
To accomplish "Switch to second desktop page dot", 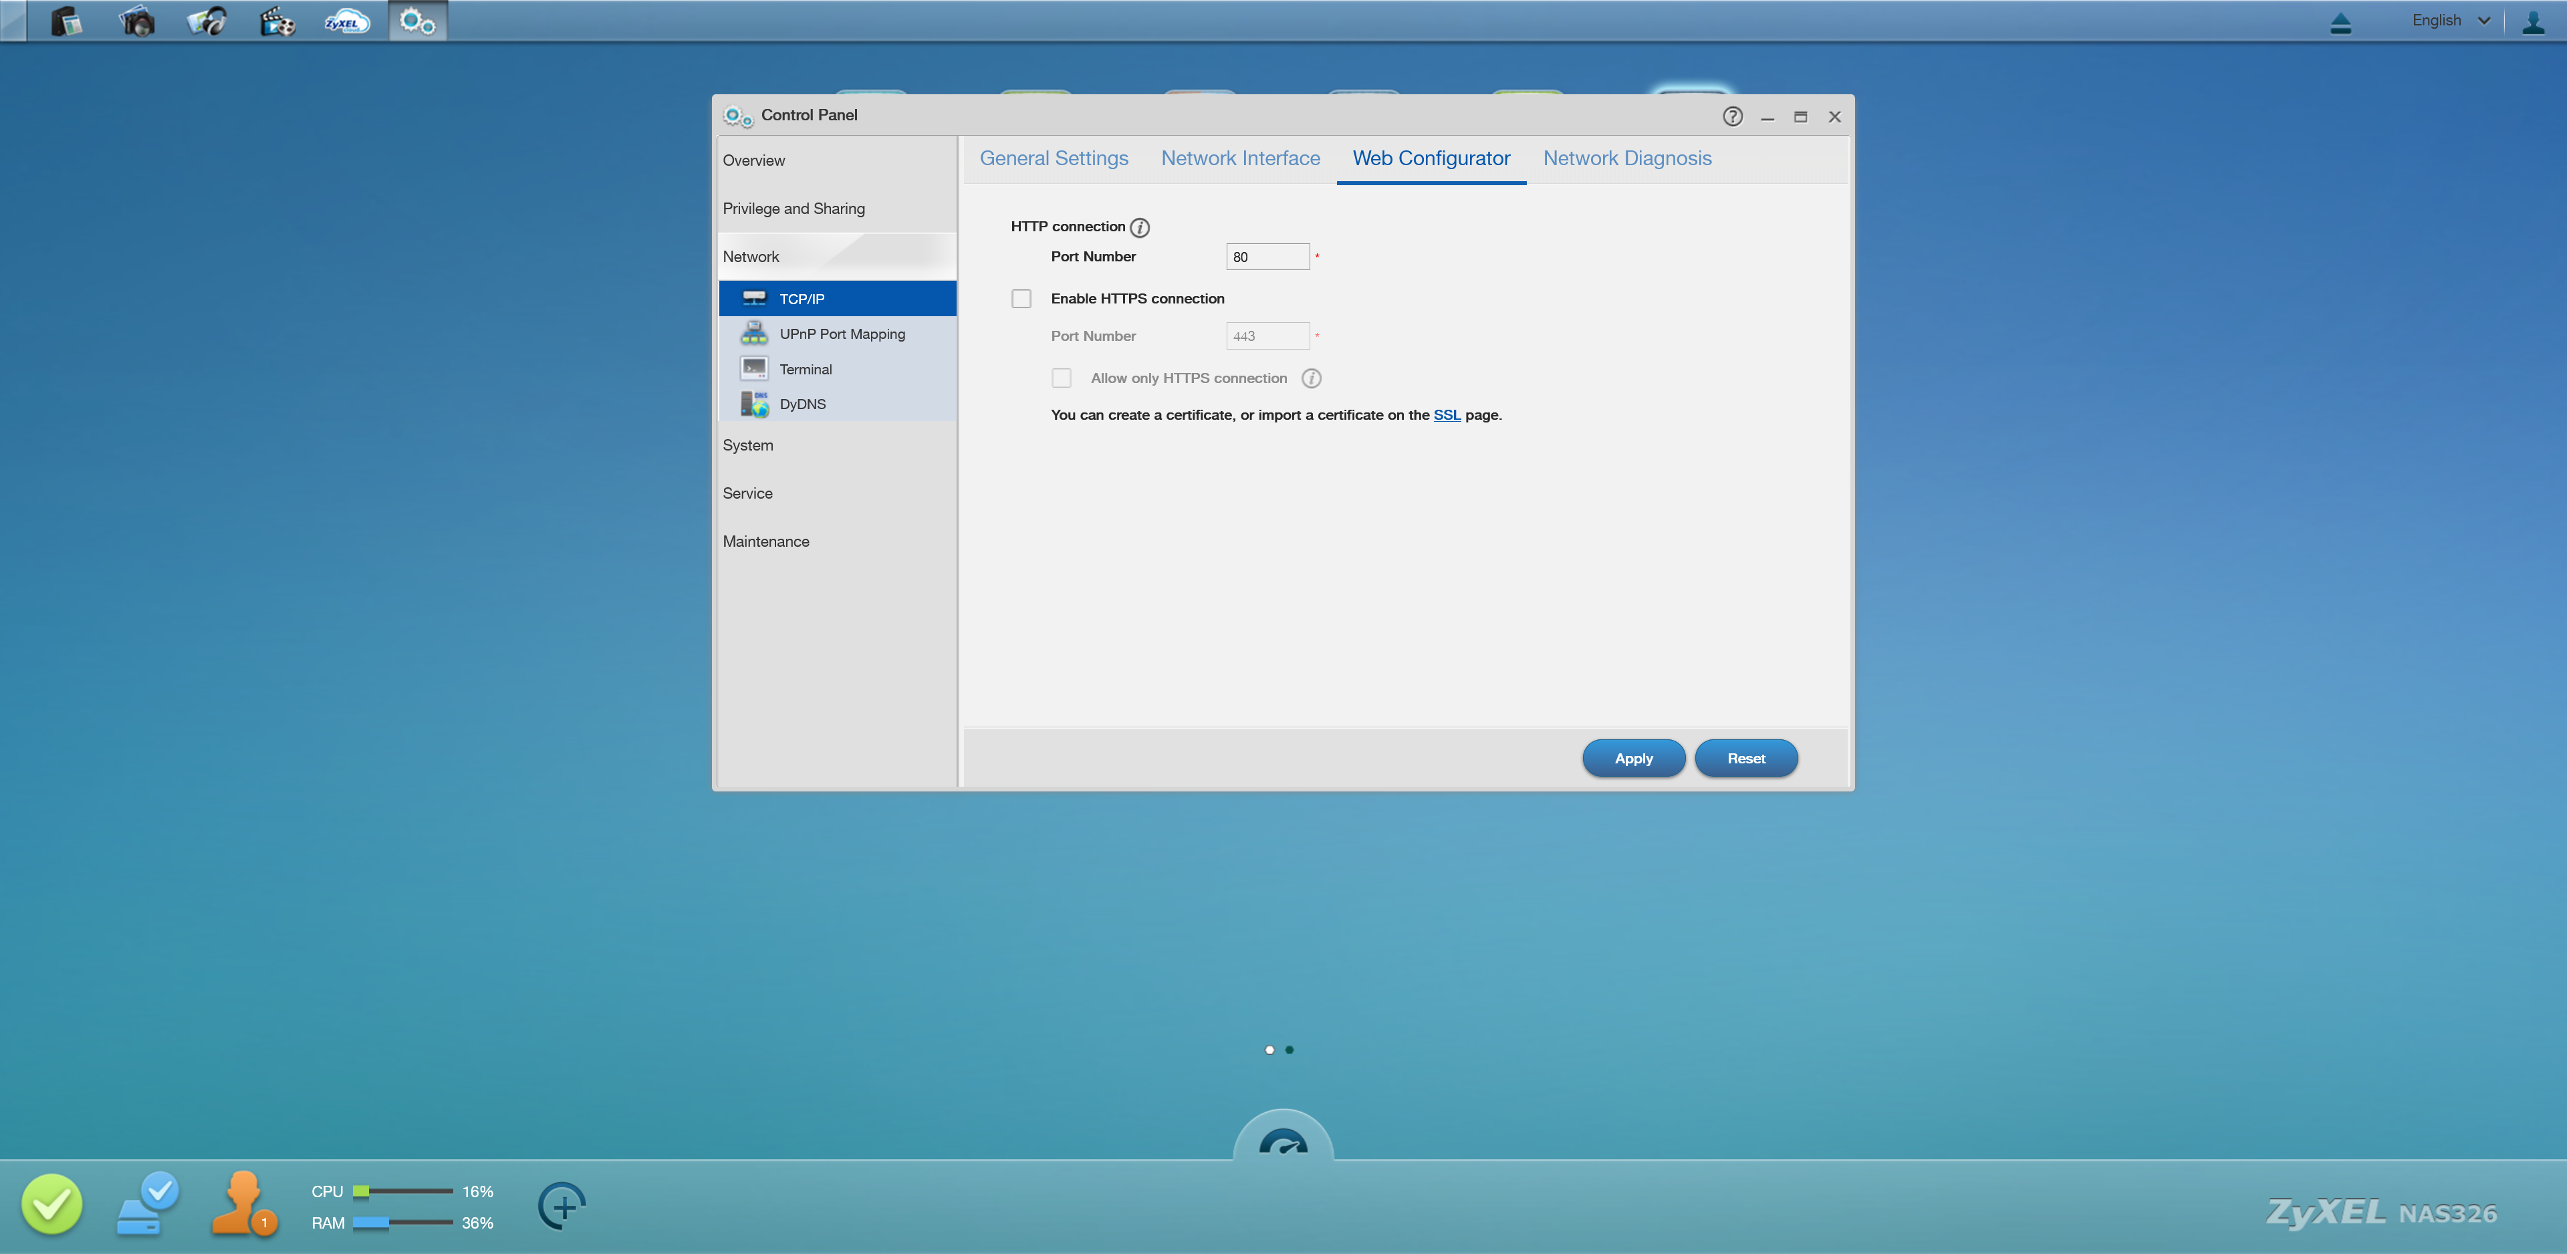I will click(1290, 1049).
